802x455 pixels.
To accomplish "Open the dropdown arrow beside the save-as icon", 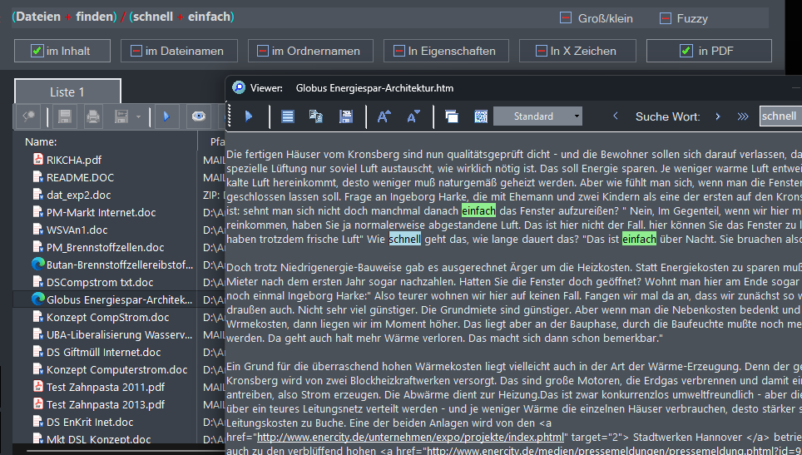I will [138, 117].
